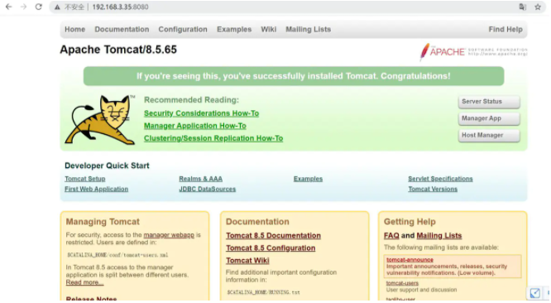Click the not-secure warning triangle icon
The height and width of the screenshot is (303, 551).
[x=57, y=7]
